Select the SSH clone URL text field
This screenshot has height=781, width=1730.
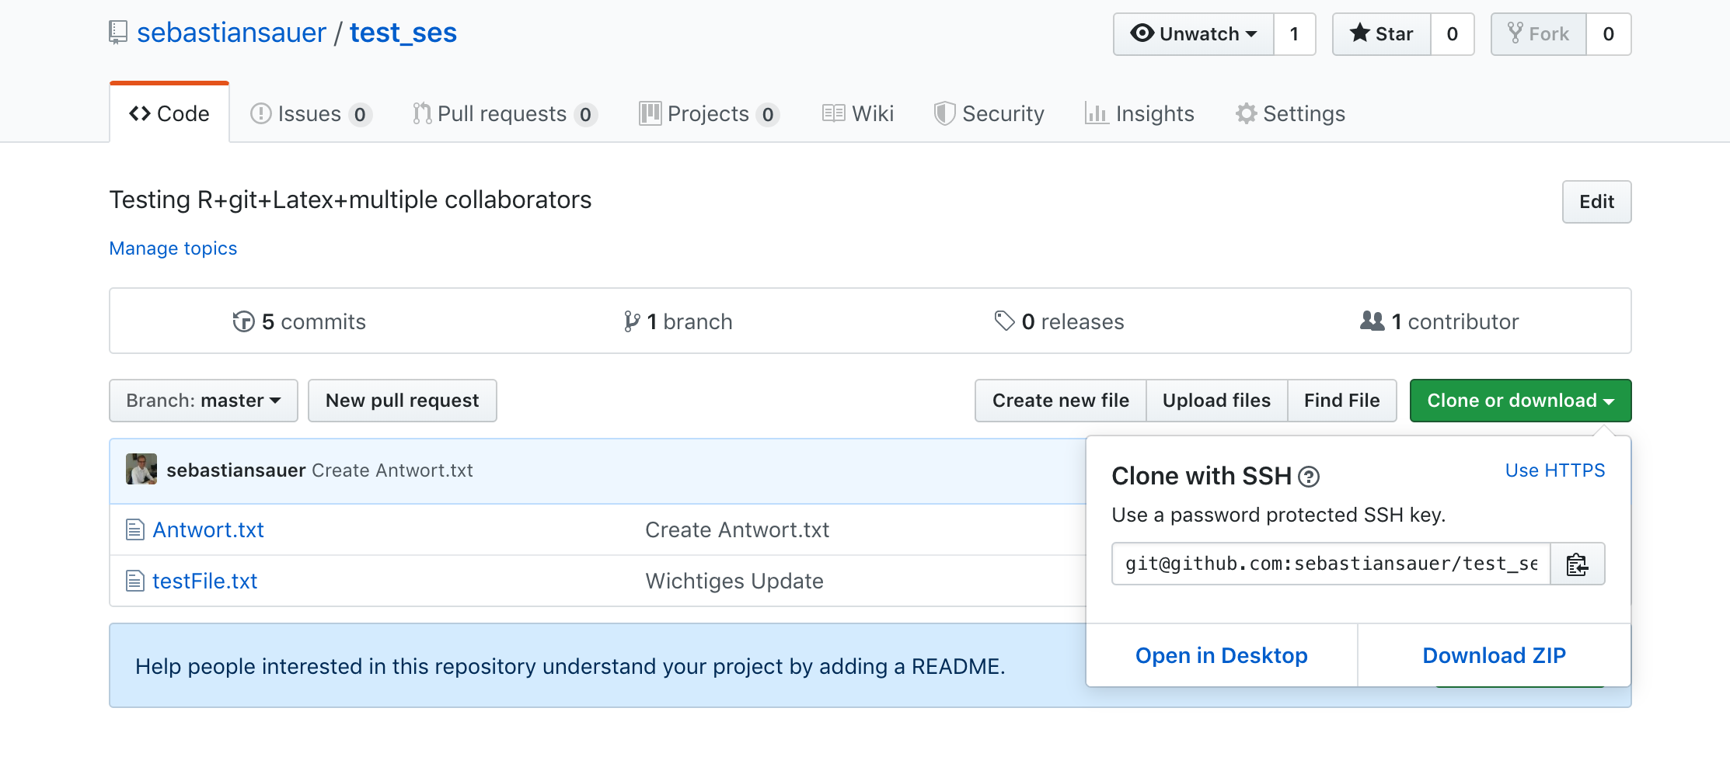pyautogui.click(x=1331, y=564)
